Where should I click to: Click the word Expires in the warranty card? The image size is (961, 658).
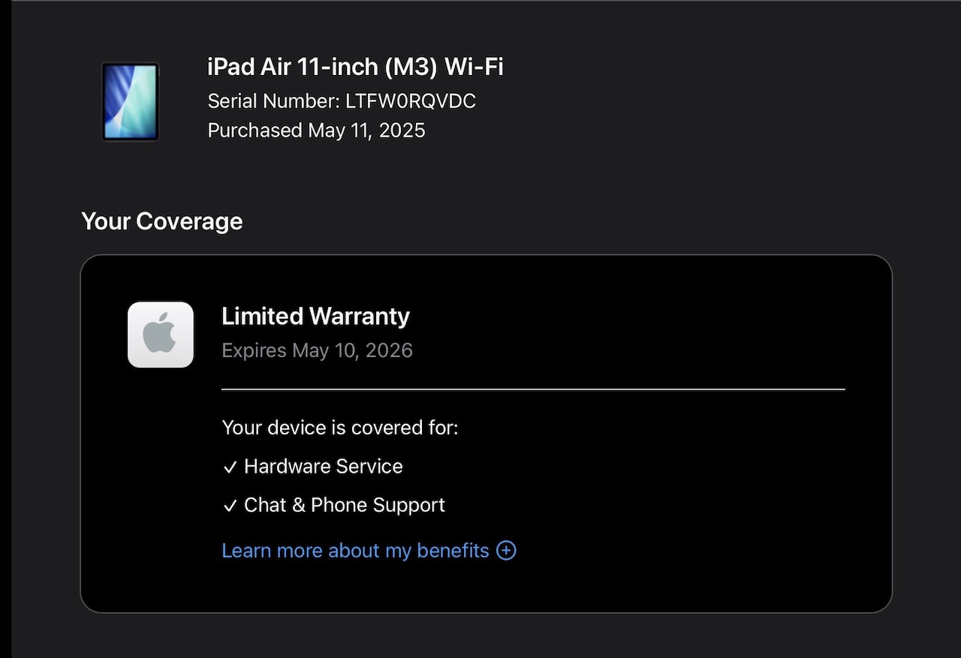[254, 350]
